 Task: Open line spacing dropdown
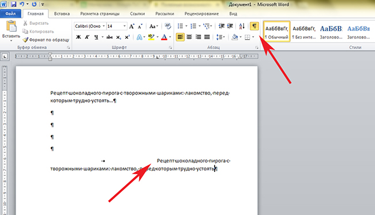(x=220, y=37)
